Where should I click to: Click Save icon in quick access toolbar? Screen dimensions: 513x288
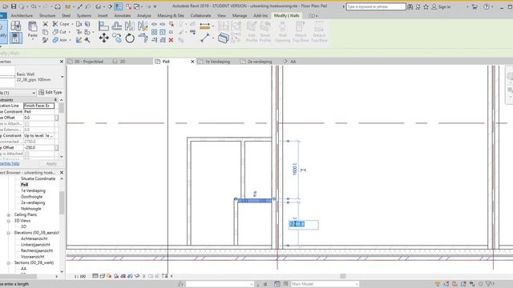coord(14,6)
